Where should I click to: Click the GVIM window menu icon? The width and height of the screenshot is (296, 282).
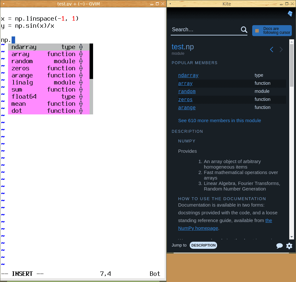(3, 4)
